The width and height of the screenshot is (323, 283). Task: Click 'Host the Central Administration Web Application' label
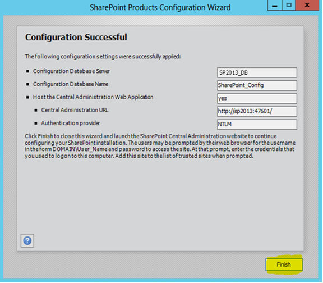click(93, 97)
